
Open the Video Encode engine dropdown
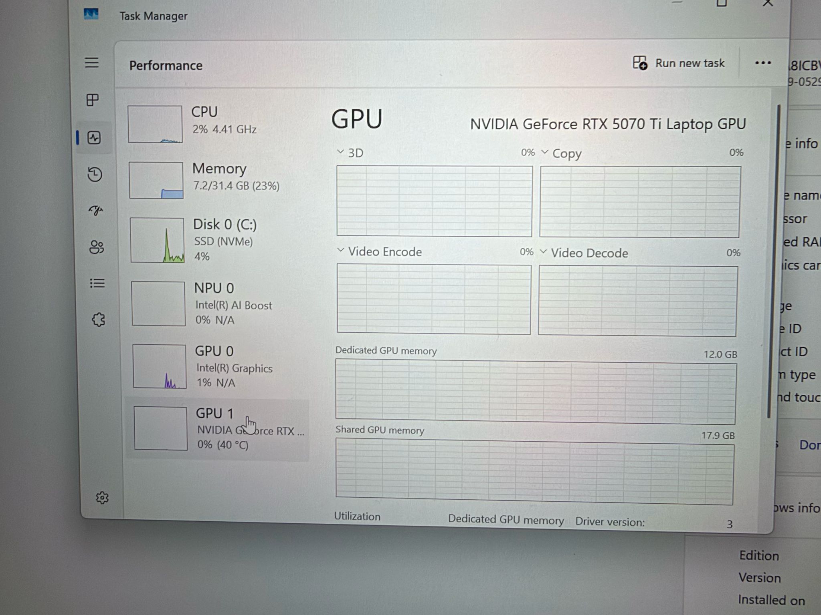379,251
